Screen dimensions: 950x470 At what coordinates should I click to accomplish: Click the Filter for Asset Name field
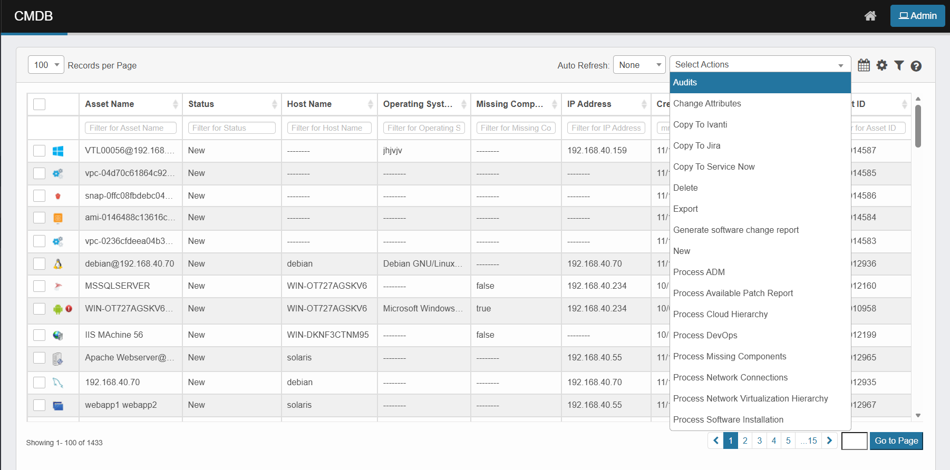pyautogui.click(x=130, y=128)
